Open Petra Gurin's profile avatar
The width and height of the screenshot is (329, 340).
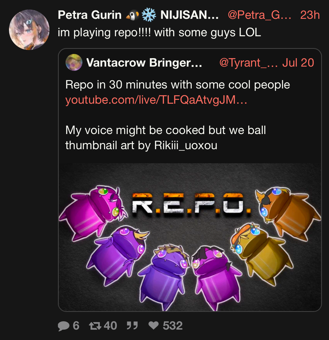coord(29,30)
